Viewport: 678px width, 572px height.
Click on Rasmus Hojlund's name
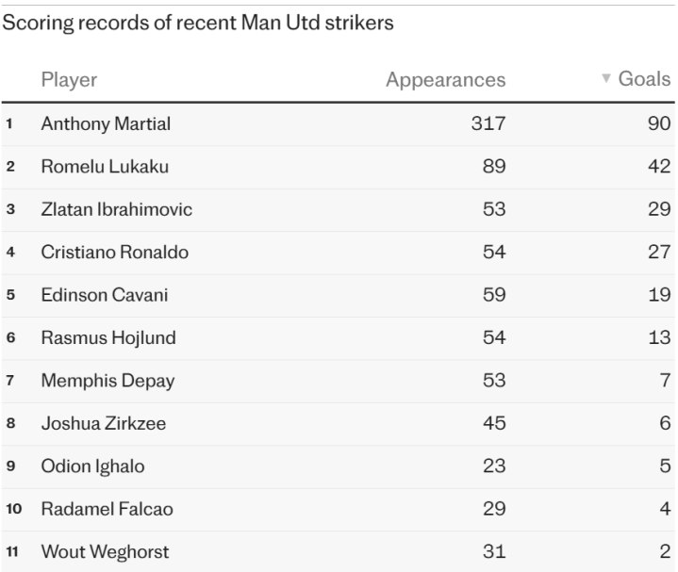click(108, 337)
